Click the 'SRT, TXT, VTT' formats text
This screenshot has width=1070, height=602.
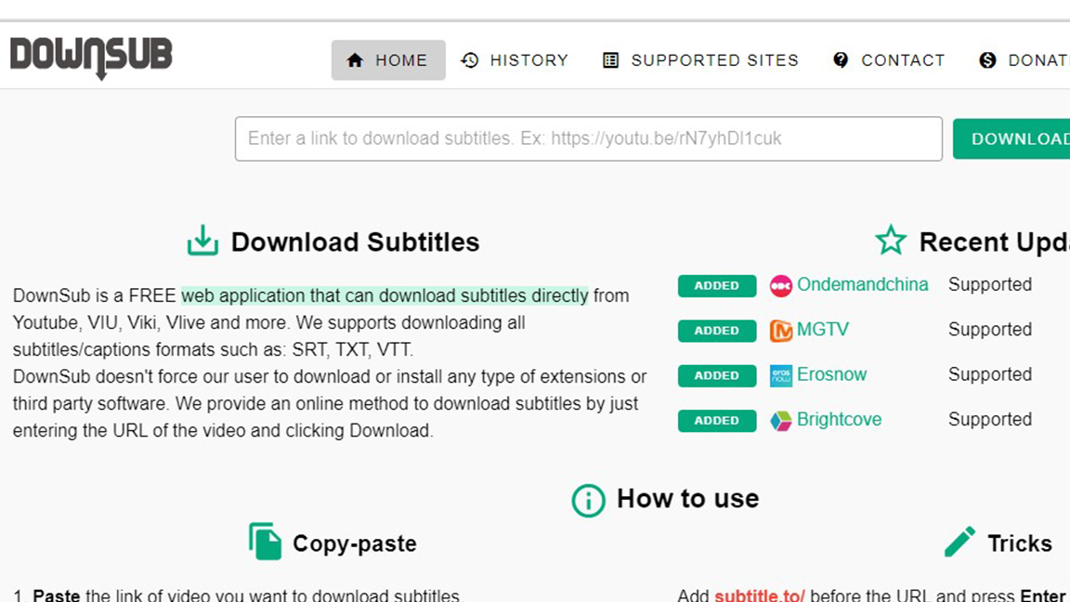click(x=352, y=349)
